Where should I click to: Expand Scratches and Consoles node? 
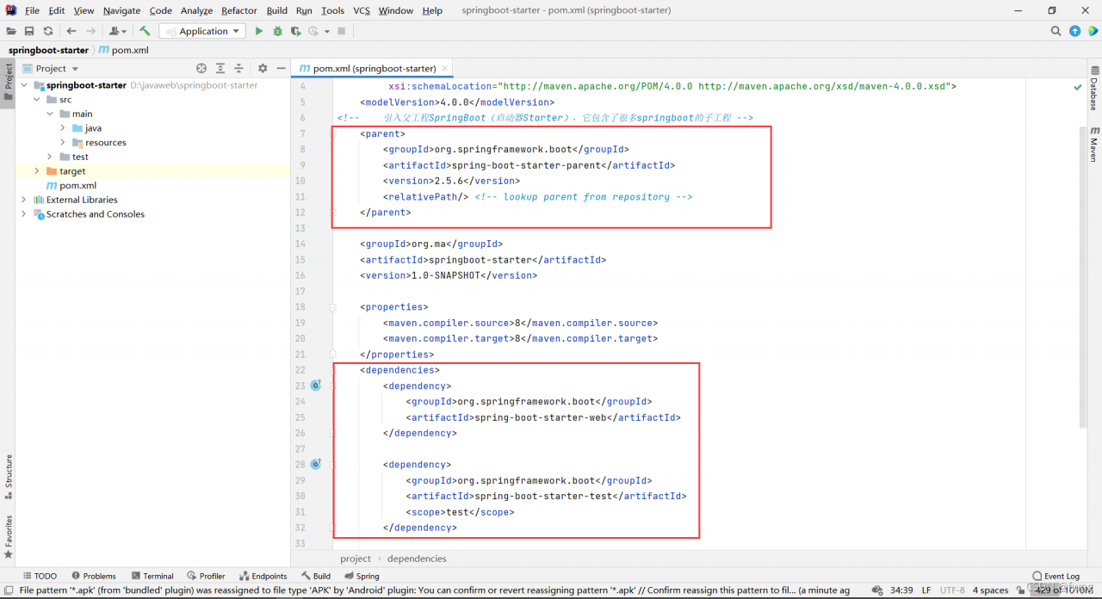click(x=24, y=214)
